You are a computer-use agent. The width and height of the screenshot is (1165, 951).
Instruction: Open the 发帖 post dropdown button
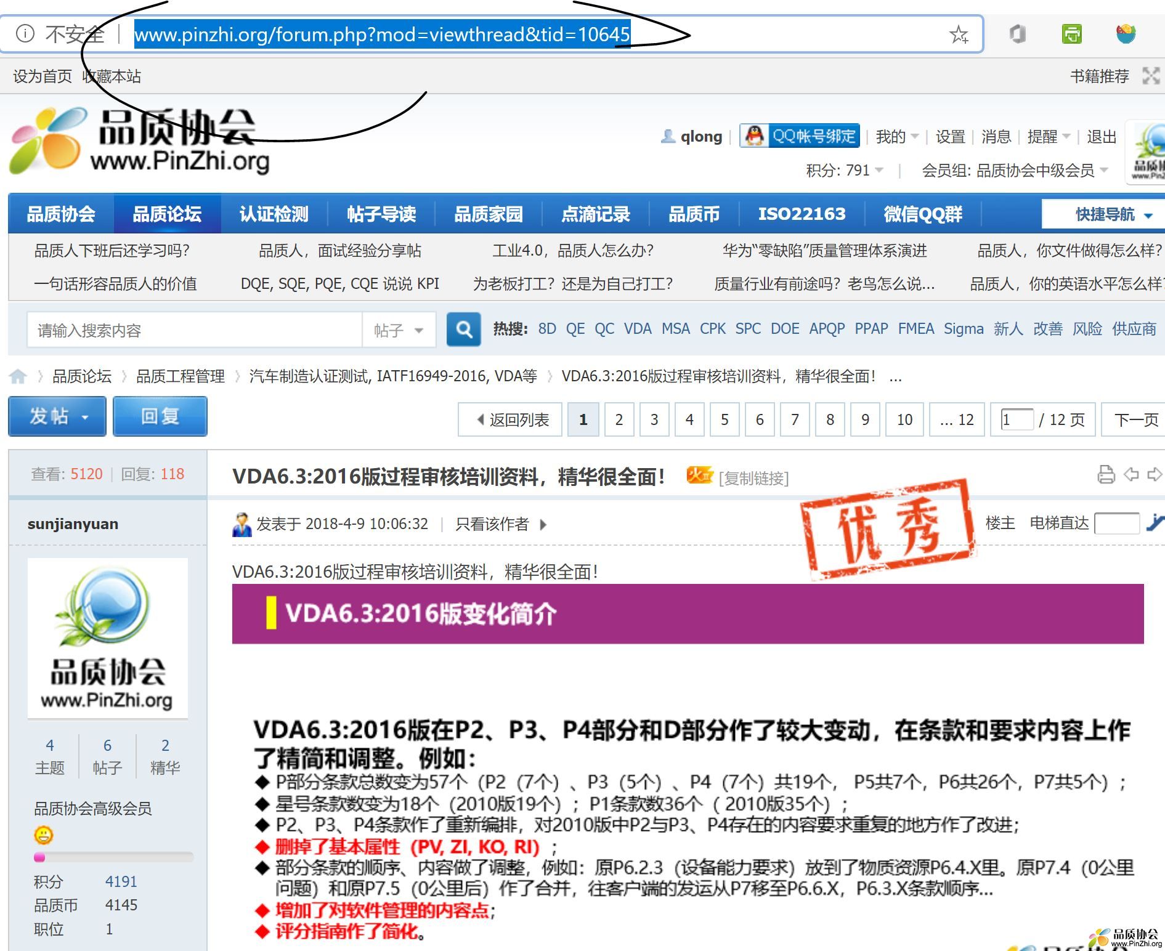pyautogui.click(x=57, y=416)
